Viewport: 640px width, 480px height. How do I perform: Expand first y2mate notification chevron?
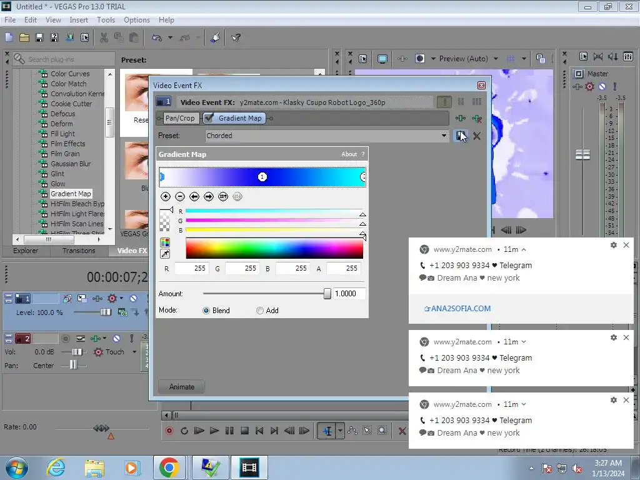coord(524,249)
